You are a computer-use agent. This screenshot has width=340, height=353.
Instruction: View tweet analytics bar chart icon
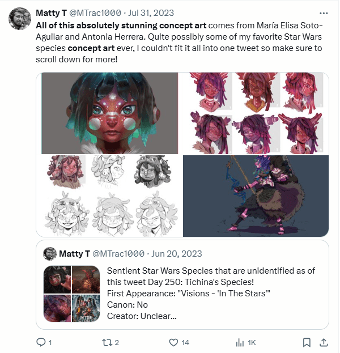coord(240,342)
